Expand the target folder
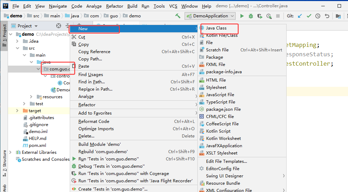 click(x=17, y=110)
